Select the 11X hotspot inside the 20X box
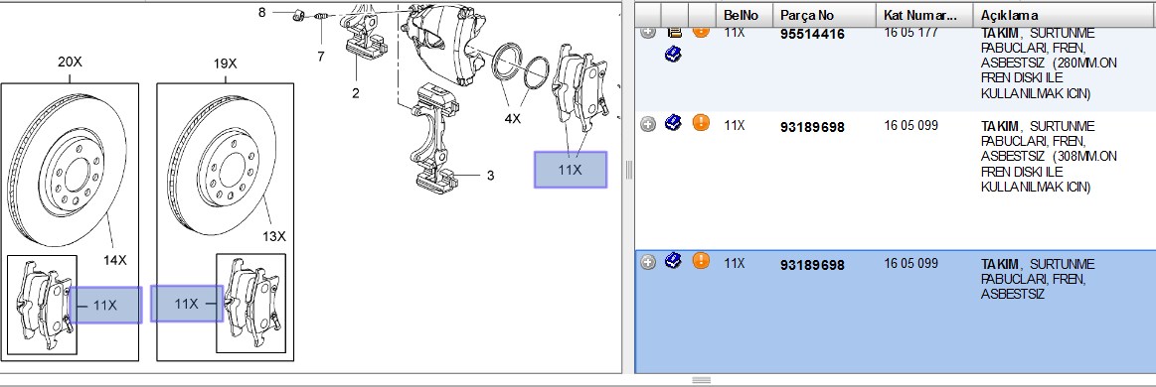1156x387 pixels. click(105, 305)
